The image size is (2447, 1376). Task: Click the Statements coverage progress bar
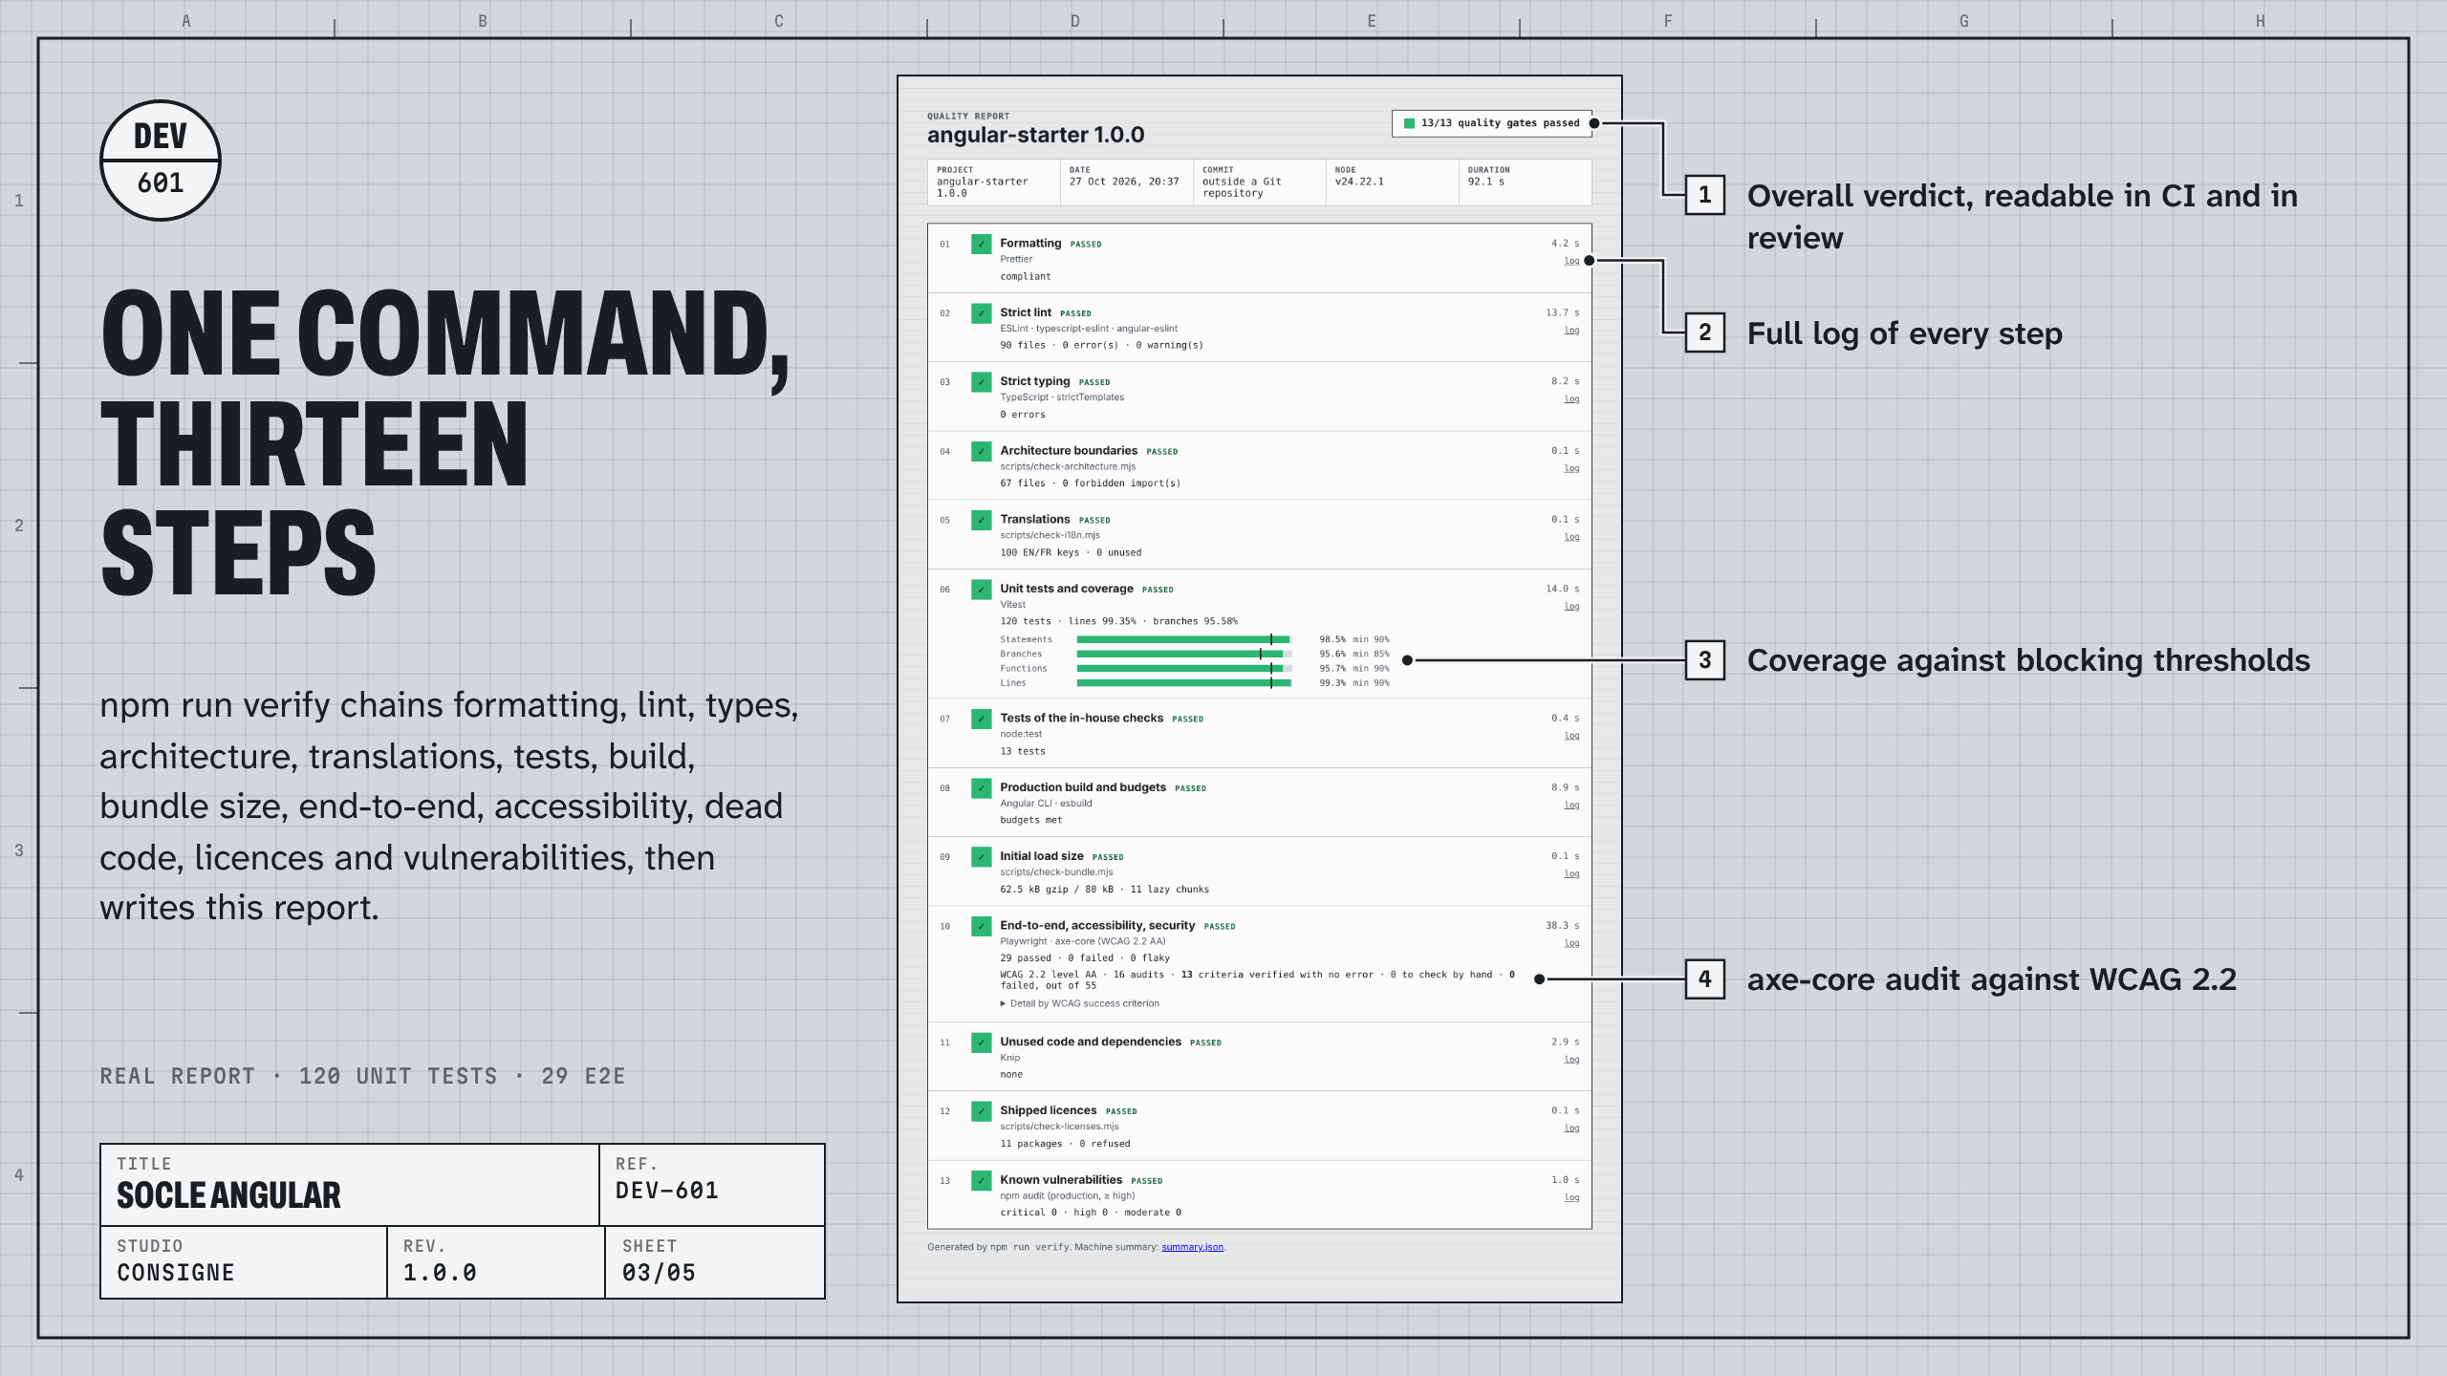pos(1184,639)
